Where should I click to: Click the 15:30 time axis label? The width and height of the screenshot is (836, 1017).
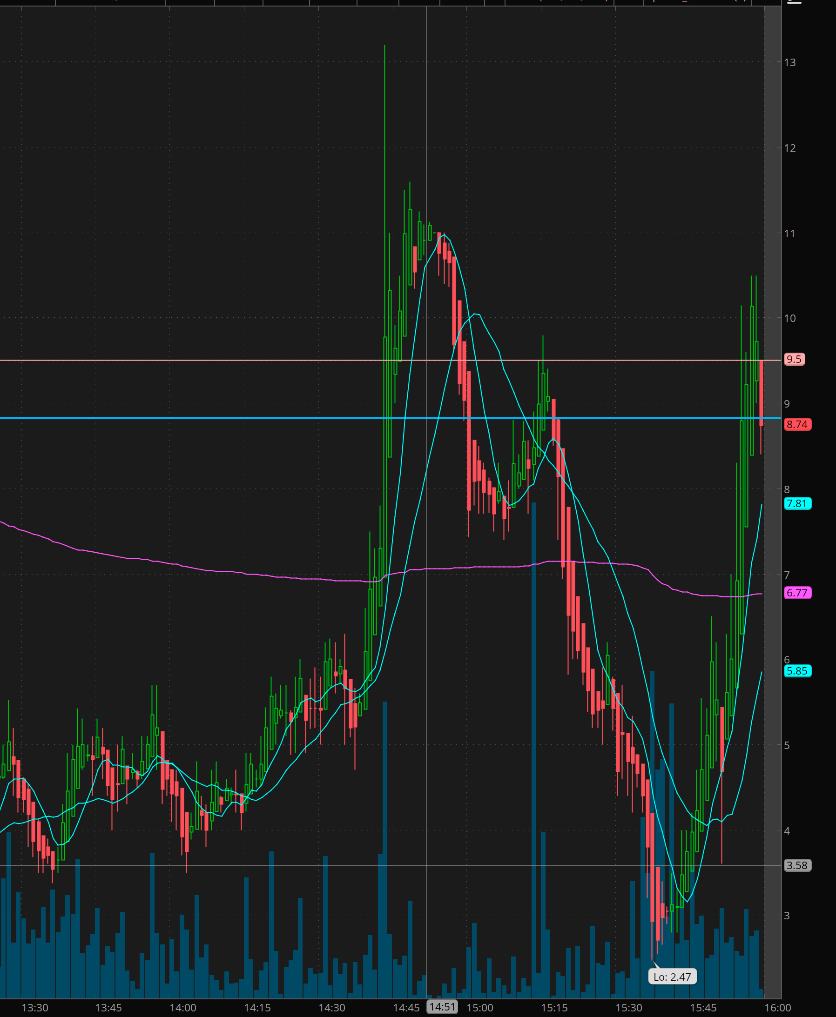point(629,1007)
